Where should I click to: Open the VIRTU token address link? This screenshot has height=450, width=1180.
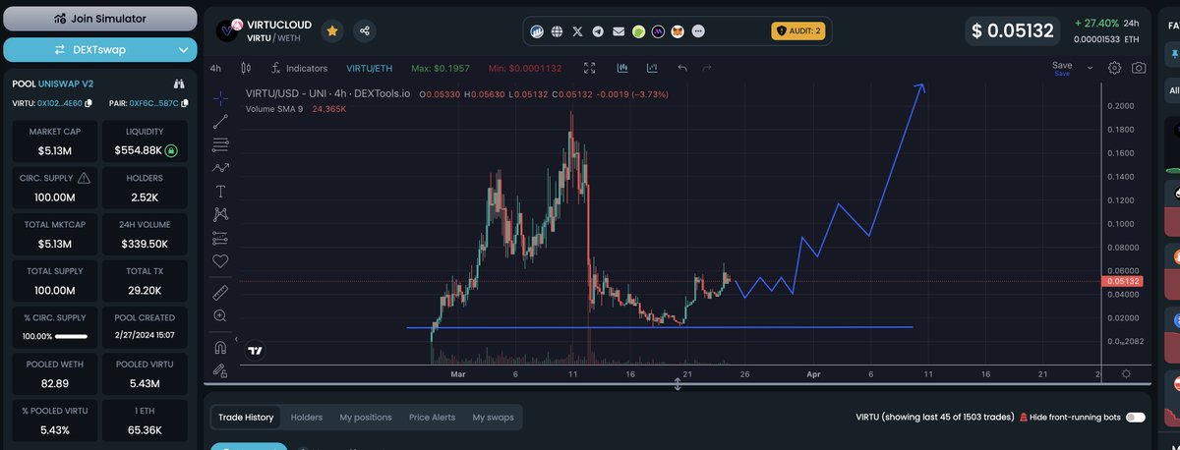coord(60,103)
